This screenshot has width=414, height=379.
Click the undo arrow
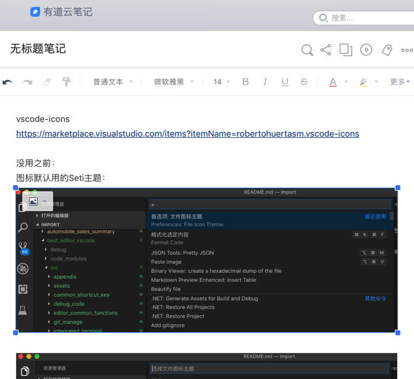click(7, 82)
